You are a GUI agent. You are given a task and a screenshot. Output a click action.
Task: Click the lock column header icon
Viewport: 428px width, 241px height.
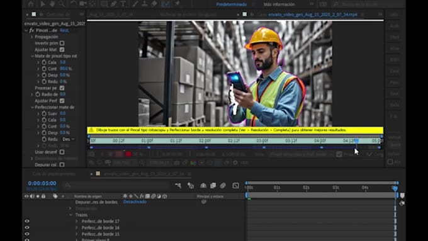pyautogui.click(x=43, y=196)
